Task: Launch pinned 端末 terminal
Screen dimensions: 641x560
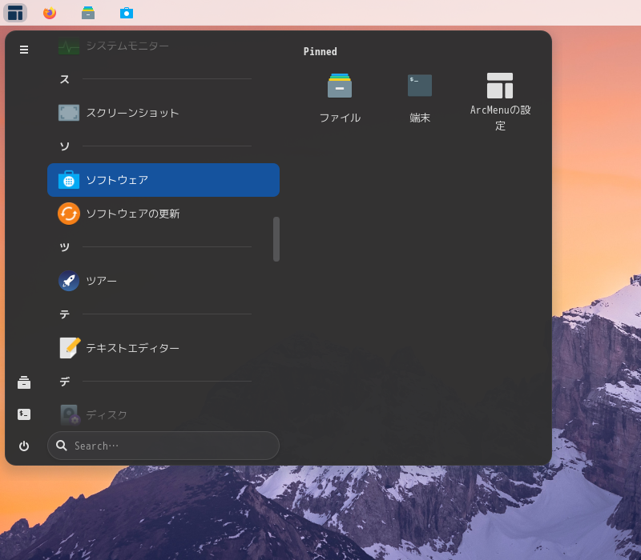Action: click(x=420, y=98)
